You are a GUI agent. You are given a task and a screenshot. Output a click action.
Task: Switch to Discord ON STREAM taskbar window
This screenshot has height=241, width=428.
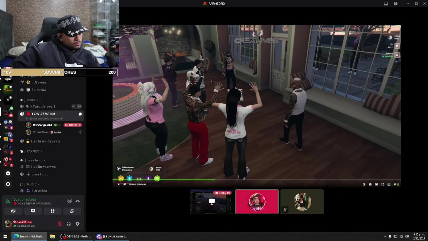[x=112, y=236]
